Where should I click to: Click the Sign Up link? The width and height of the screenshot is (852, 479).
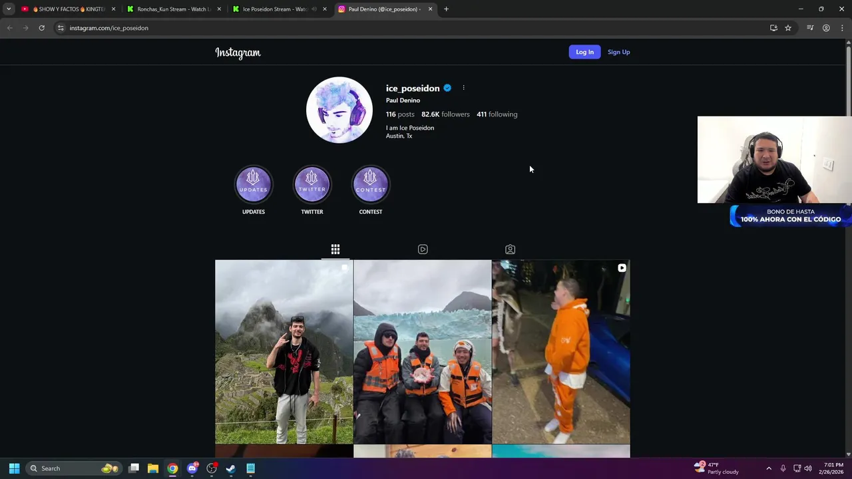pos(618,52)
